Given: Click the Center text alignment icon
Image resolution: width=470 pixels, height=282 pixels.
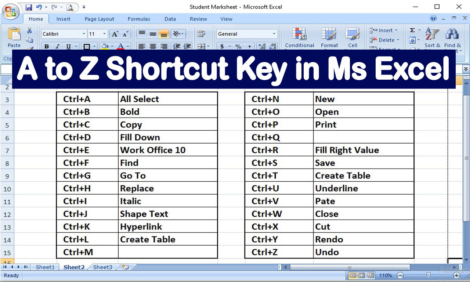Looking at the screenshot, I should [153, 46].
